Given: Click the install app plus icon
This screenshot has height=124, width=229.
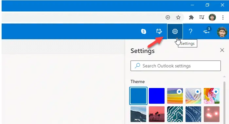Looking at the screenshot, I should (168, 17).
